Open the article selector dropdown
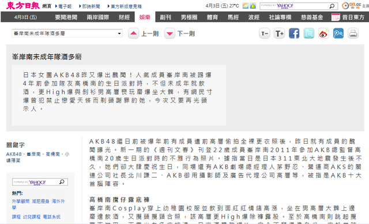Viewport: 369px width, 224px height. click(67, 33)
